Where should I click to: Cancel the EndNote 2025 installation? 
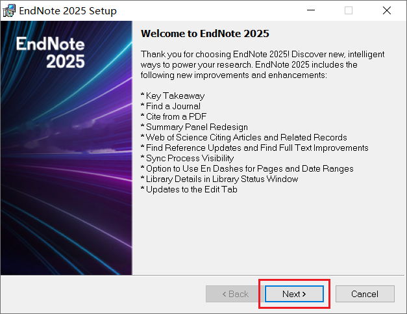[x=365, y=294]
